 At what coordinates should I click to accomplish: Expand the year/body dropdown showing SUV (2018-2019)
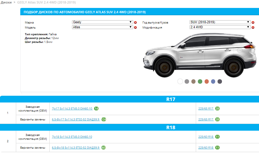click(x=220, y=22)
